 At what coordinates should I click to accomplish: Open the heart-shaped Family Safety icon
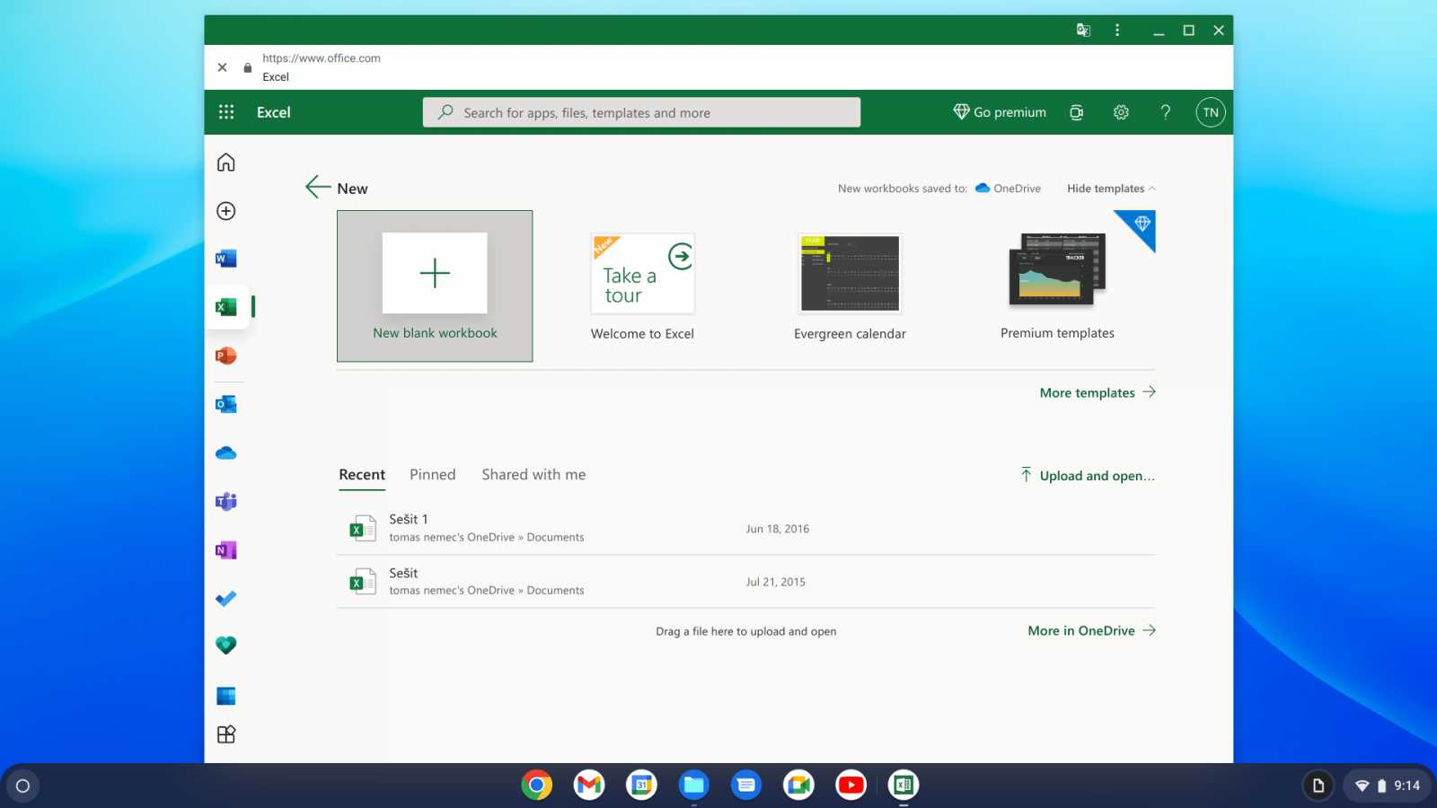click(226, 646)
